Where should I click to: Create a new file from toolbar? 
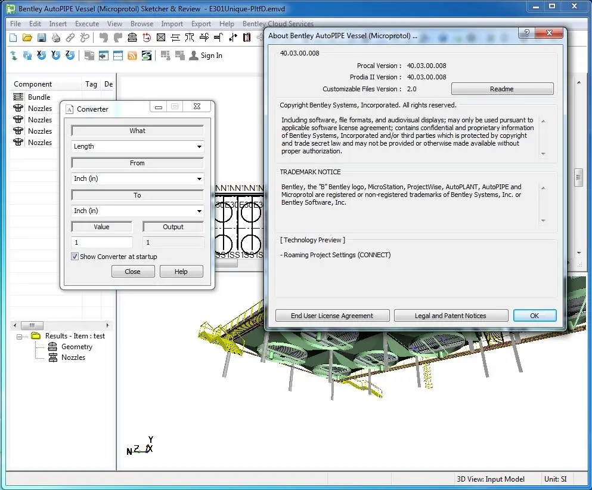(x=13, y=38)
